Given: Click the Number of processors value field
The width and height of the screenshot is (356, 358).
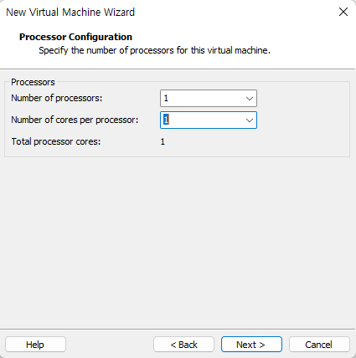Looking at the screenshot, I should 209,98.
